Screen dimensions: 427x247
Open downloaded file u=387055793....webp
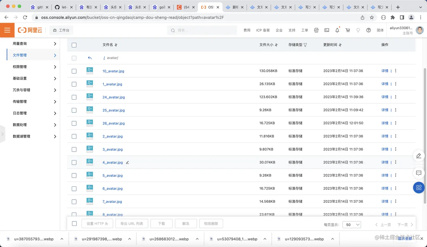[34, 239]
